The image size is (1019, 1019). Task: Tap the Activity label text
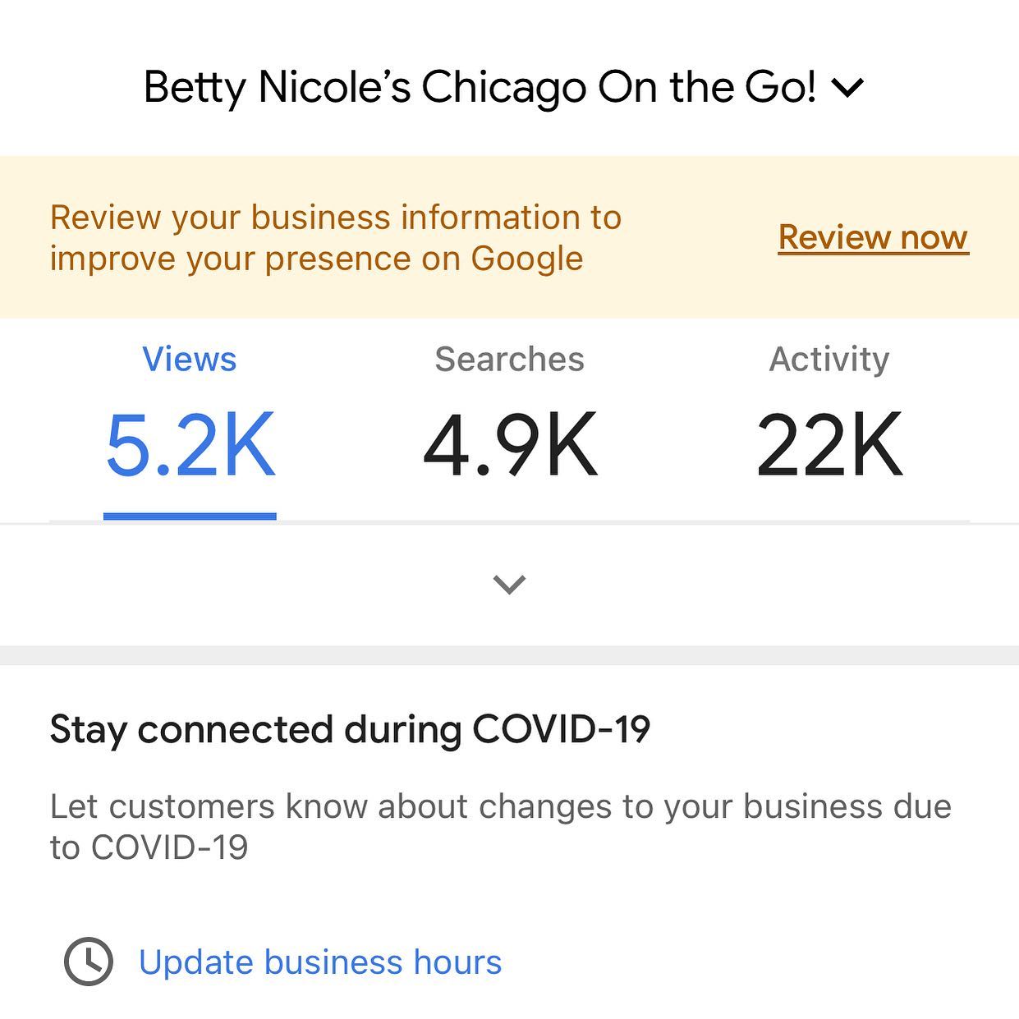[x=829, y=359]
